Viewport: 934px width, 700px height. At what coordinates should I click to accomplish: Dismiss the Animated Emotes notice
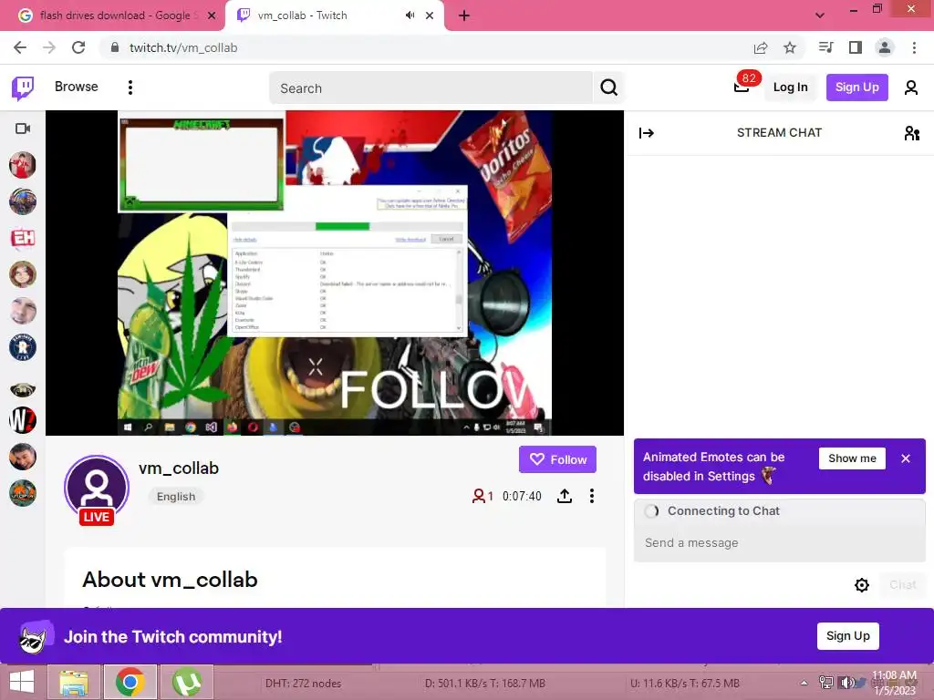point(906,458)
